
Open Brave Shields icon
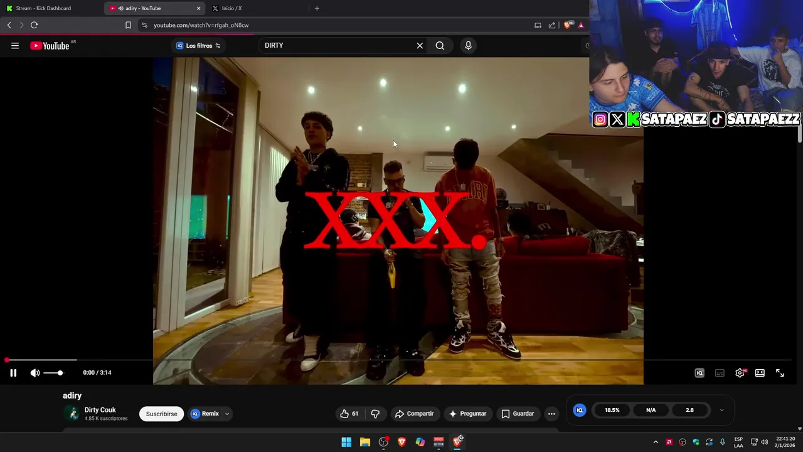(x=568, y=25)
